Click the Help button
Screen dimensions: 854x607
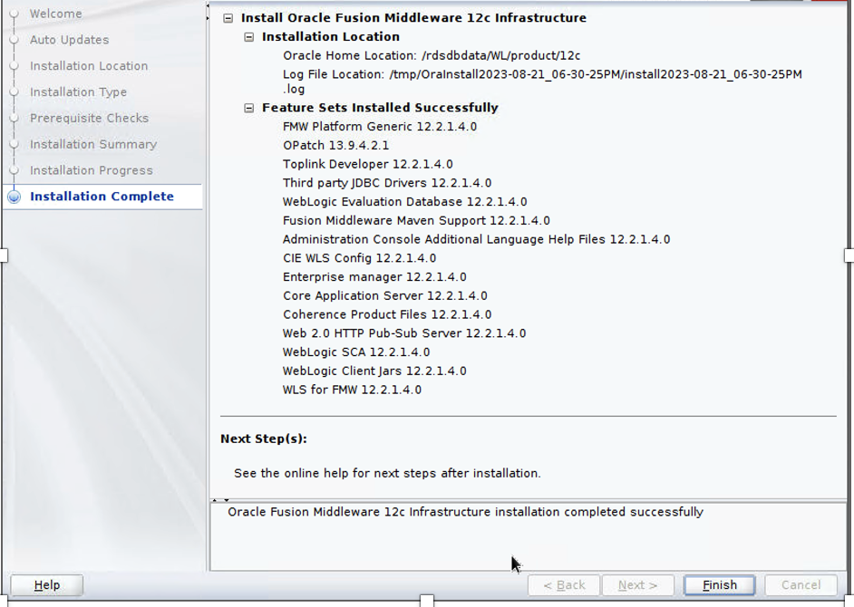click(47, 585)
